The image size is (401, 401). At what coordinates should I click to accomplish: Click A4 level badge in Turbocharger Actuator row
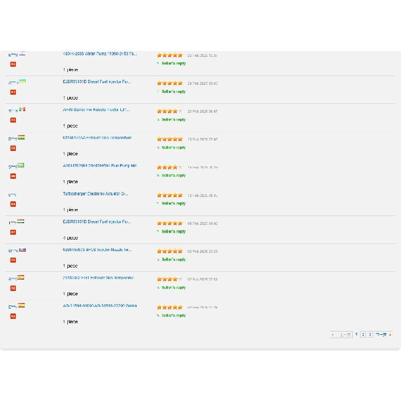click(13, 204)
